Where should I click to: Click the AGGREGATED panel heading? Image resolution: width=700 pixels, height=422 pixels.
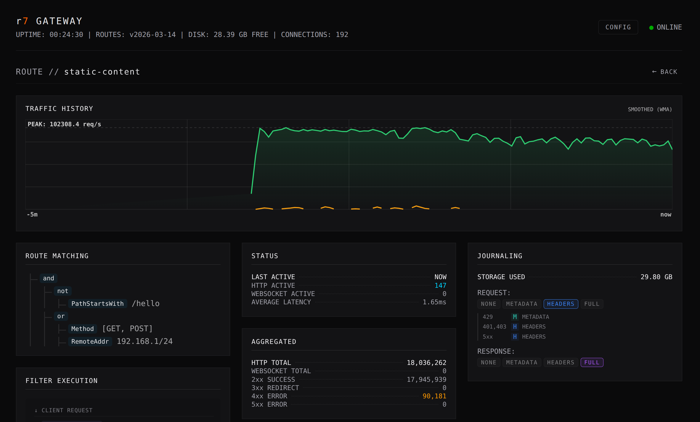[274, 342]
